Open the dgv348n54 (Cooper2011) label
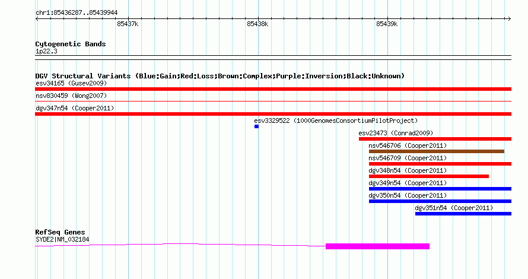 click(408, 170)
